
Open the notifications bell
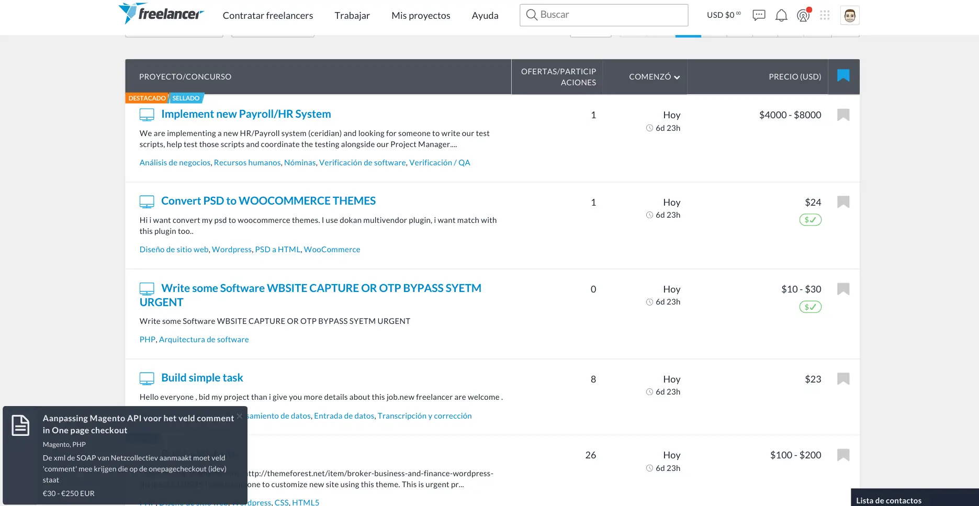click(x=781, y=15)
